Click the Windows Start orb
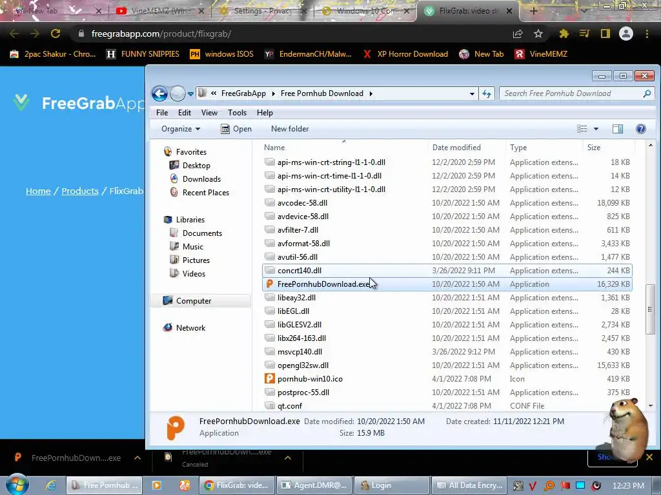Screen dimensions: 661x495 17,485
